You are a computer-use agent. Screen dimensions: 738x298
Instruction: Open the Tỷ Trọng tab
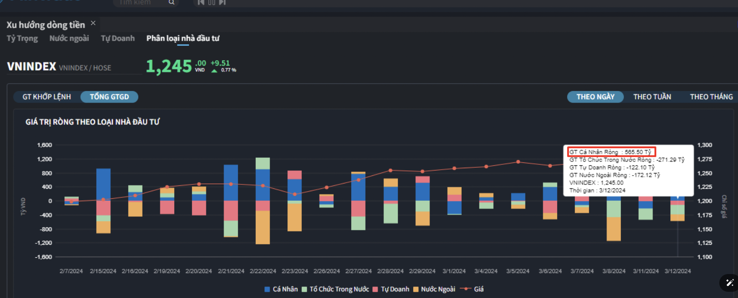(x=22, y=38)
